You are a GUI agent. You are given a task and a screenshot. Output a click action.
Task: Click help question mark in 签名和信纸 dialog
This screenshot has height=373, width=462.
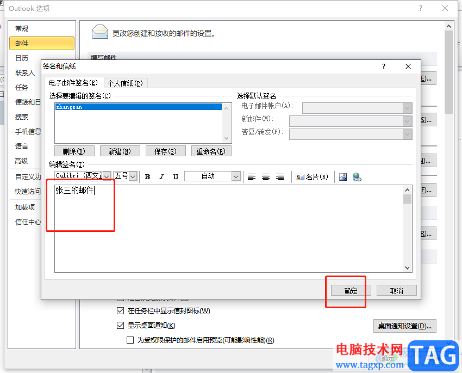tap(384, 66)
